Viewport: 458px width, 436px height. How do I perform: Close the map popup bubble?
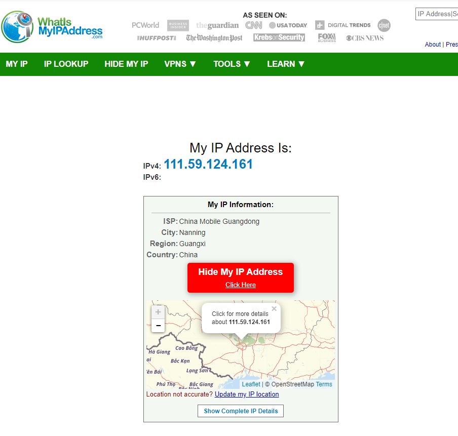[x=274, y=309]
